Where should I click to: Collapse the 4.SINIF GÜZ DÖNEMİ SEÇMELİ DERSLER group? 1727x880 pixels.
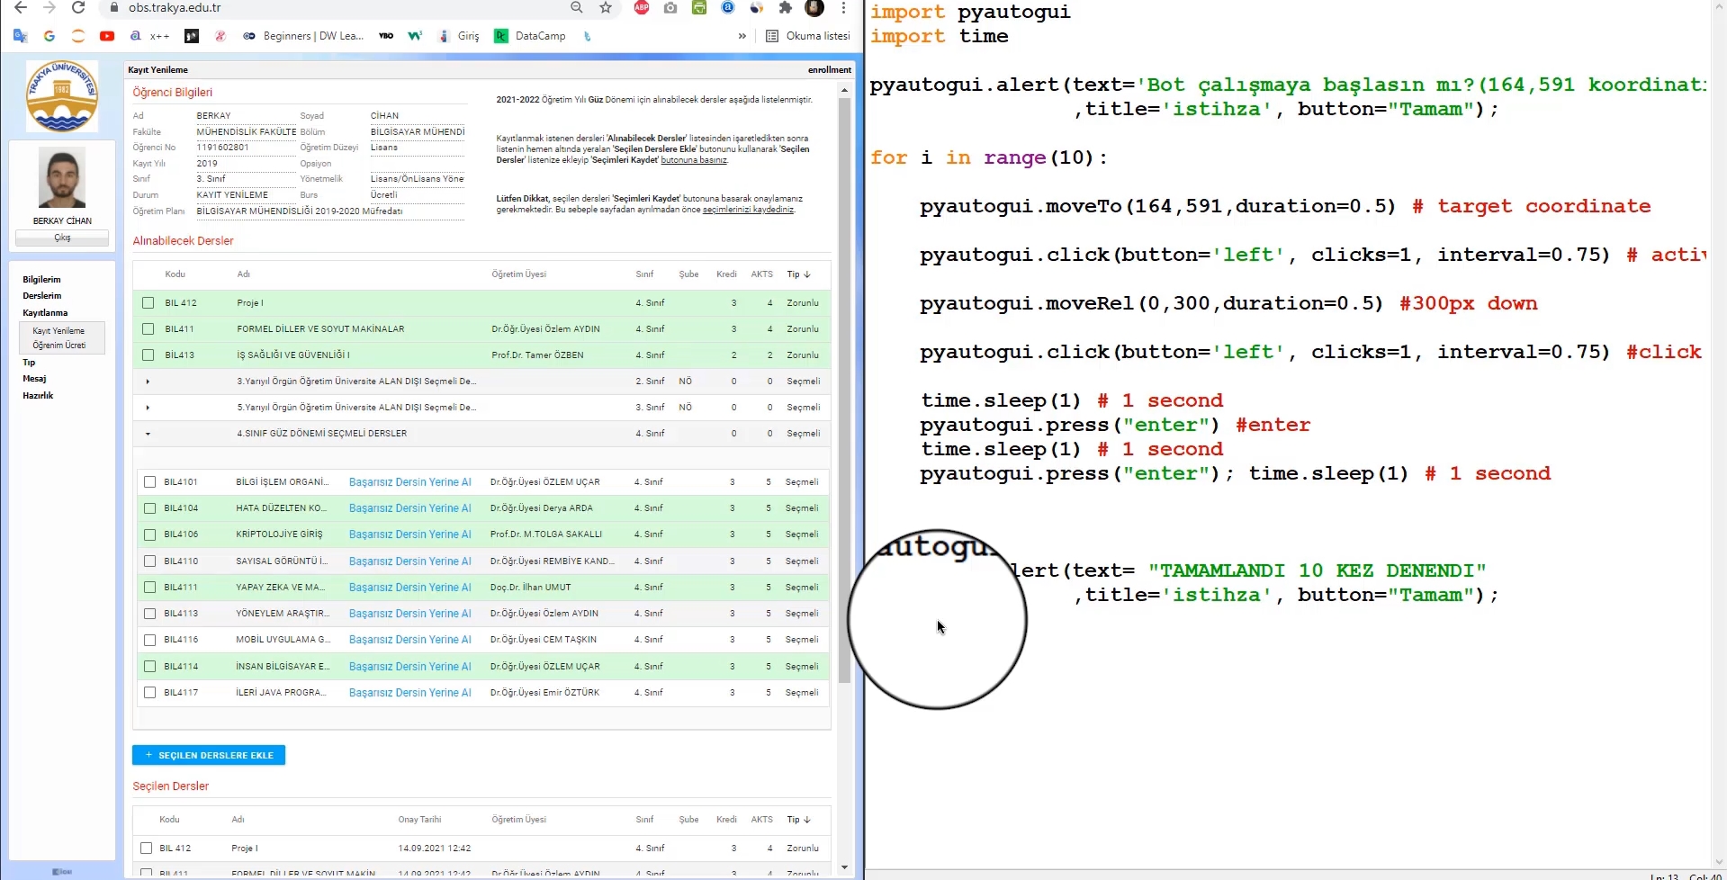tap(148, 434)
